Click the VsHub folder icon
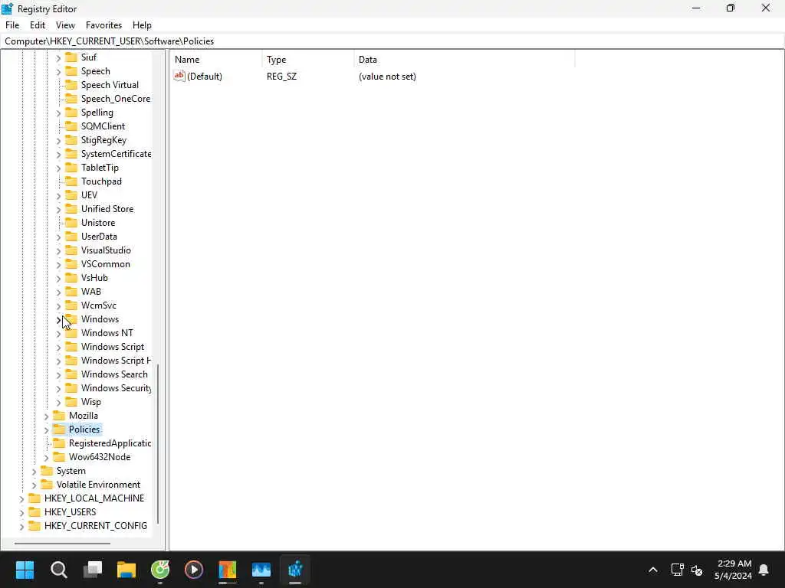This screenshot has height=588, width=785. 71,277
